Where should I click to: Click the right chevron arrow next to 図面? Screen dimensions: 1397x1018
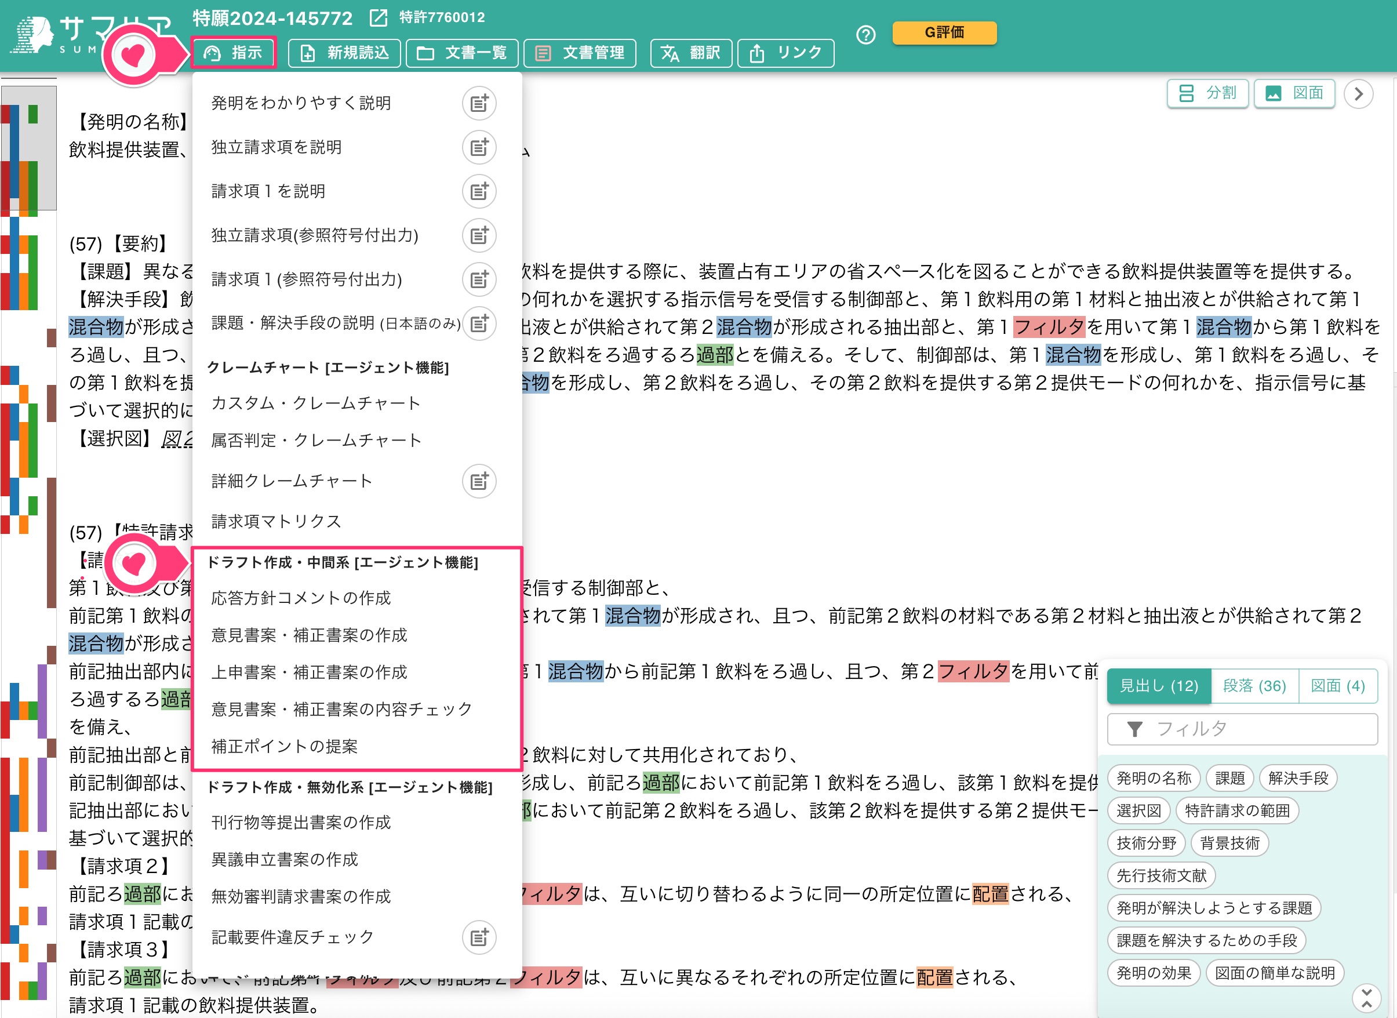(x=1358, y=94)
